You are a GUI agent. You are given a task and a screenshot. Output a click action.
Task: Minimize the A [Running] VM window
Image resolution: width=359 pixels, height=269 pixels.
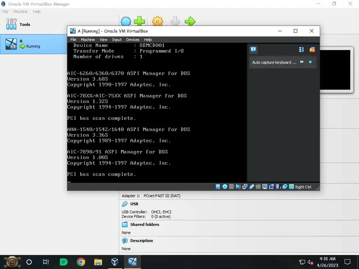click(279, 31)
